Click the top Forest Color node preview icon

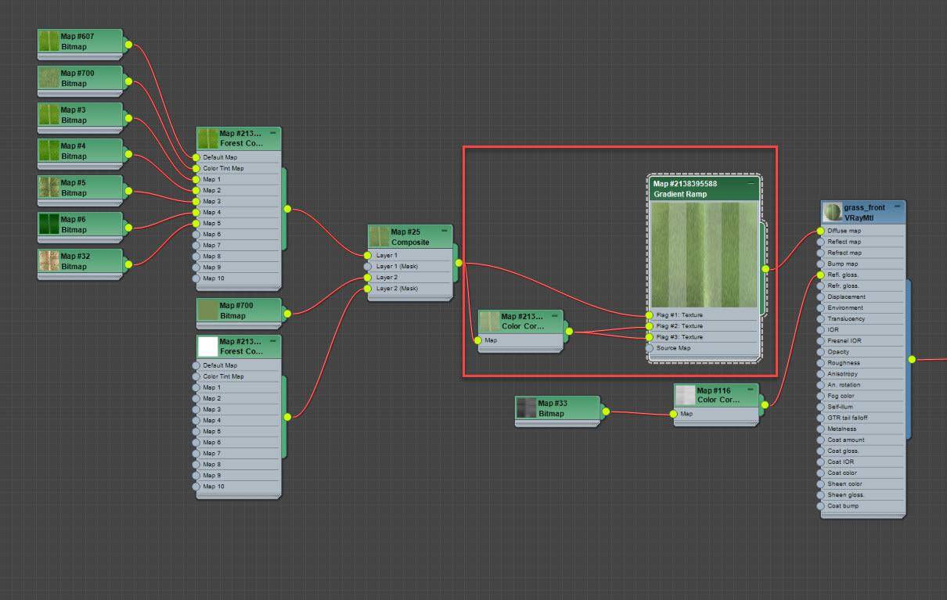point(207,137)
